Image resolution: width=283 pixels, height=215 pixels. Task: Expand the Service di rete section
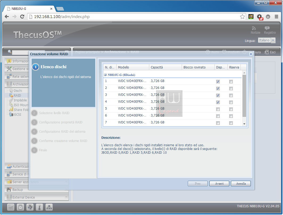pos(16,174)
